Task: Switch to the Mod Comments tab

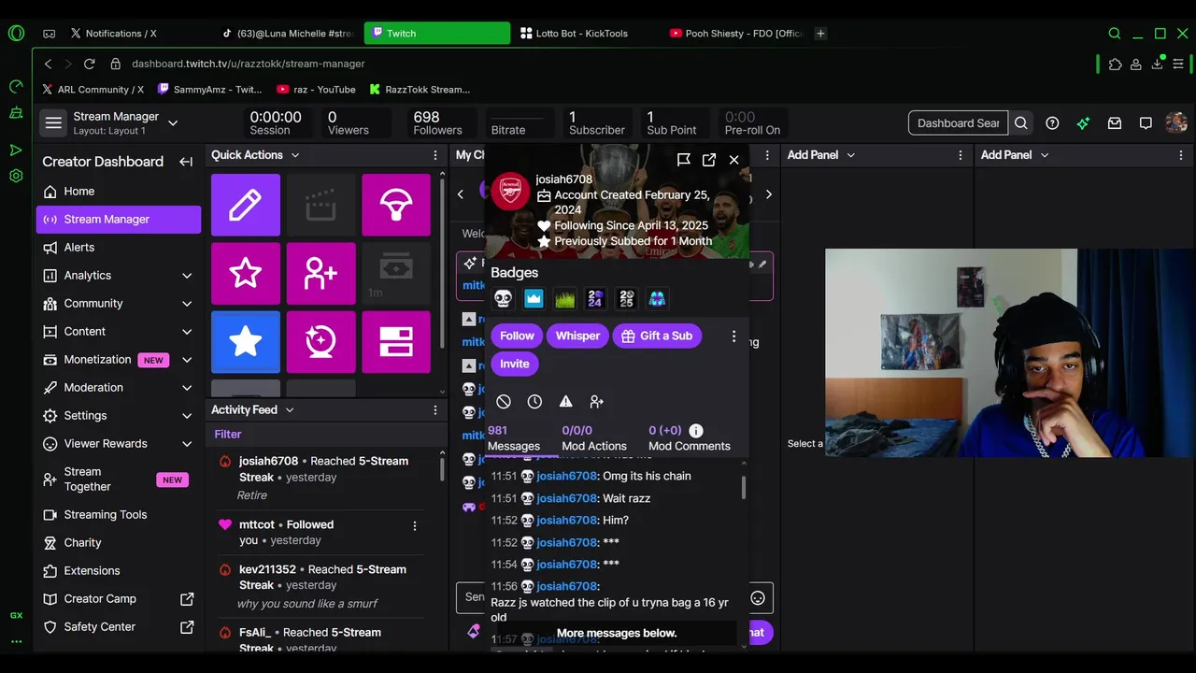Action: point(690,438)
